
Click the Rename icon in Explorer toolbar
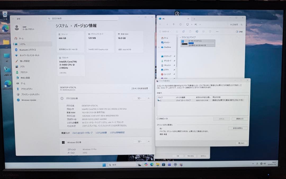tap(196, 31)
